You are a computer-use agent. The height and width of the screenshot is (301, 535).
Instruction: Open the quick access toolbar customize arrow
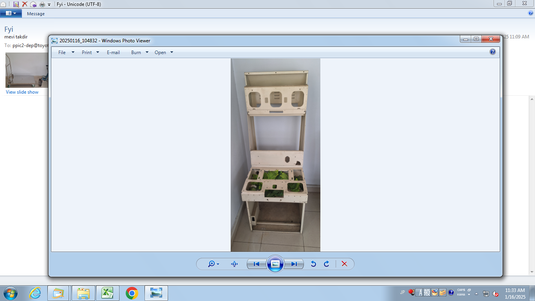click(x=49, y=5)
